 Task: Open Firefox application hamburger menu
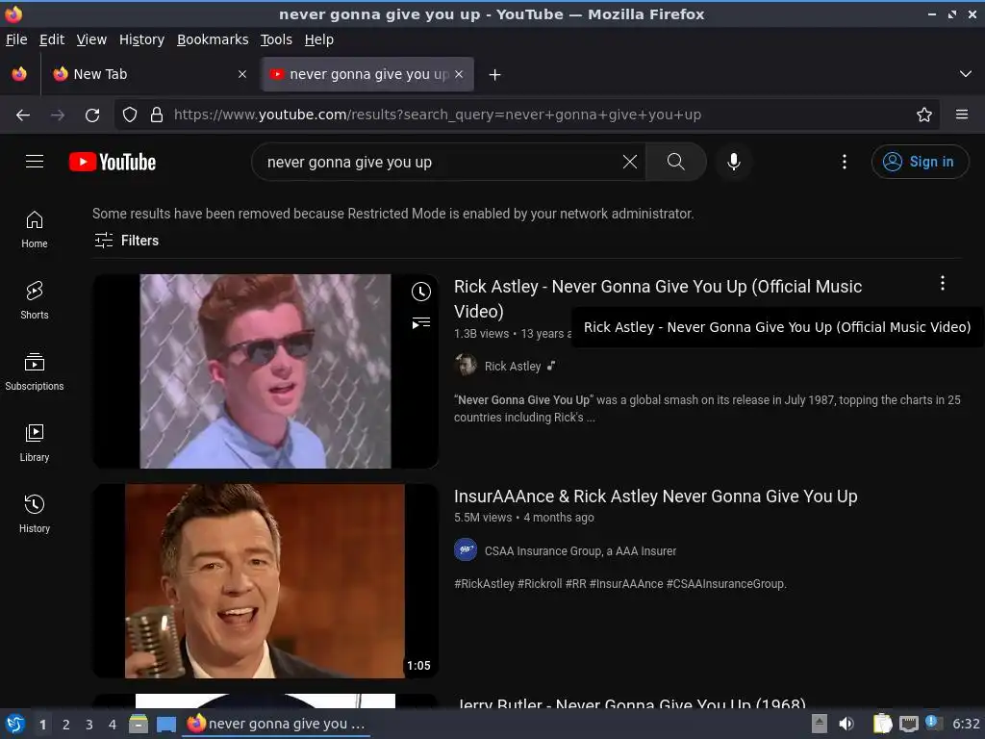click(962, 115)
